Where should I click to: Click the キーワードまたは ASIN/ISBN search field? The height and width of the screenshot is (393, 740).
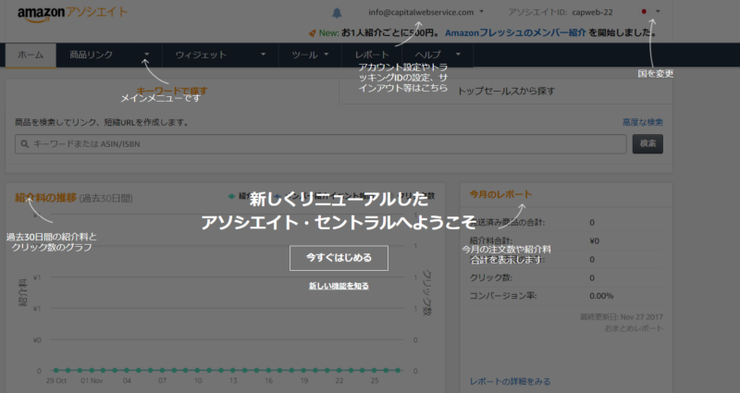coord(321,144)
